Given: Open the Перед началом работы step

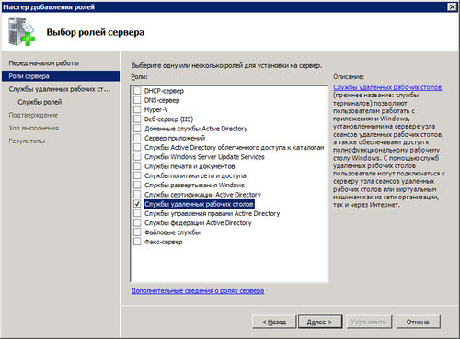Looking at the screenshot, I should click(44, 63).
